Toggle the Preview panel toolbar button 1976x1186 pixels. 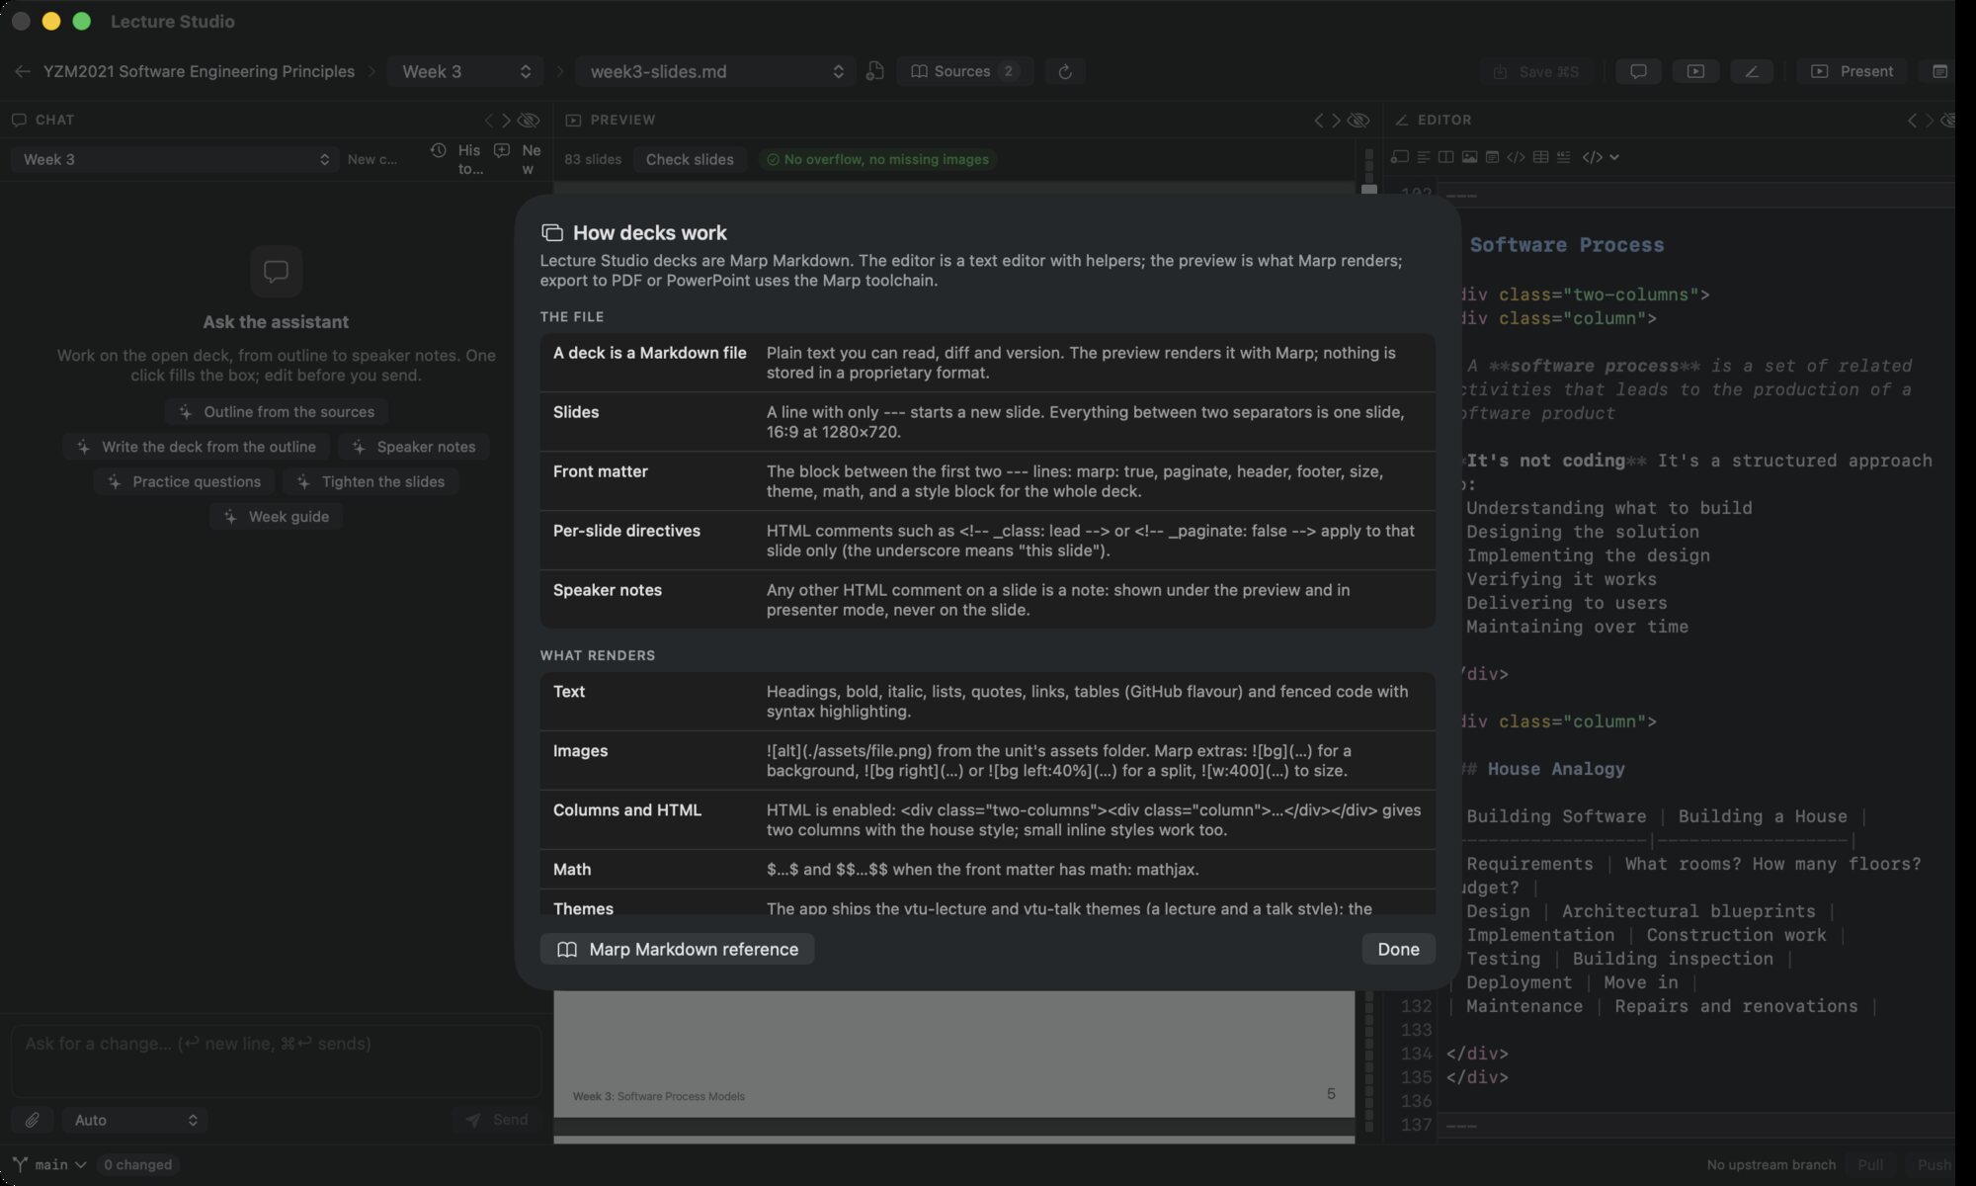(1695, 71)
